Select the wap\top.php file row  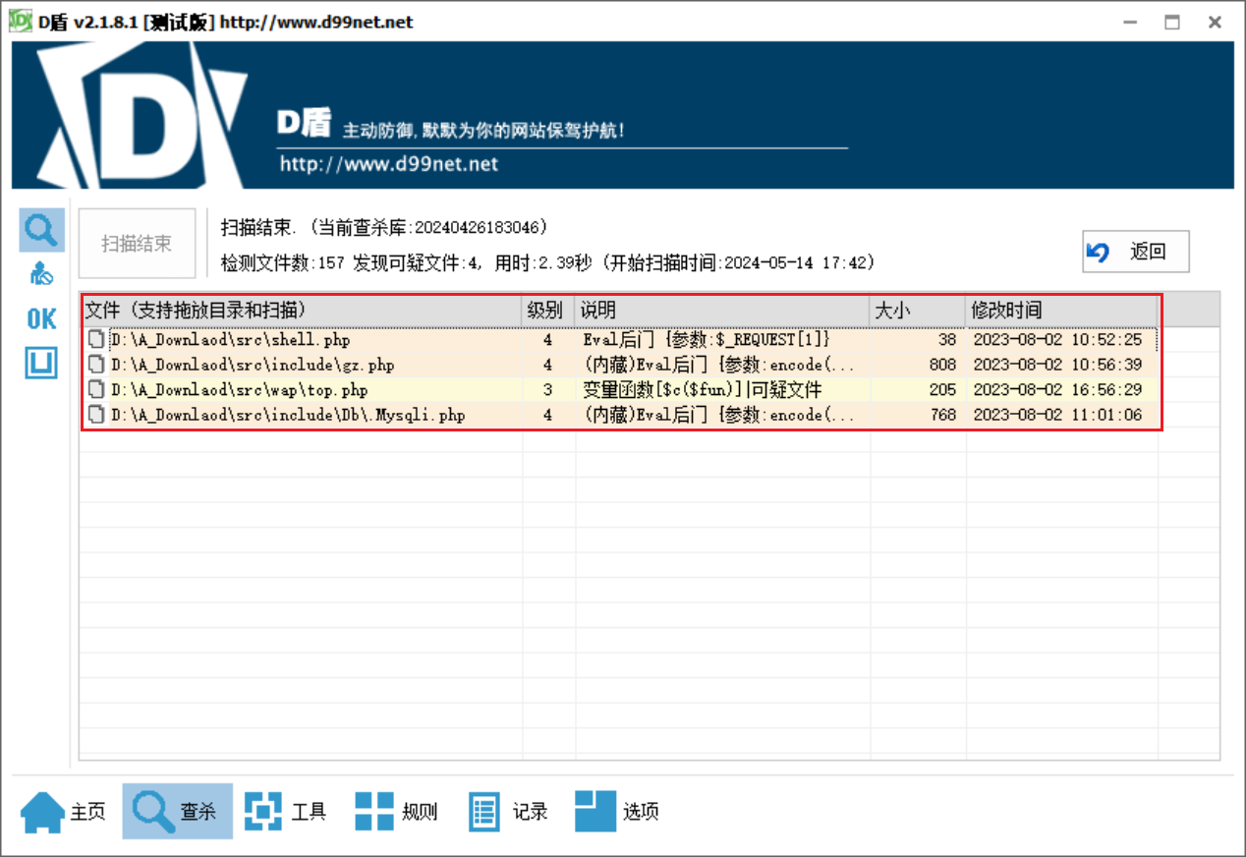619,390
